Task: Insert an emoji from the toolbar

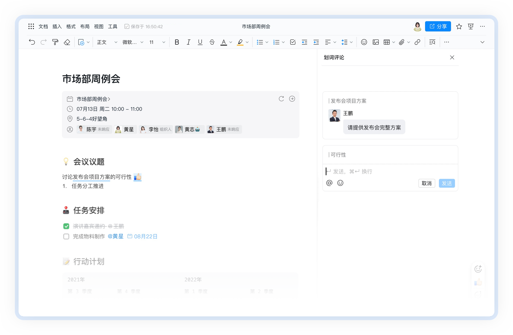Action: click(x=364, y=42)
